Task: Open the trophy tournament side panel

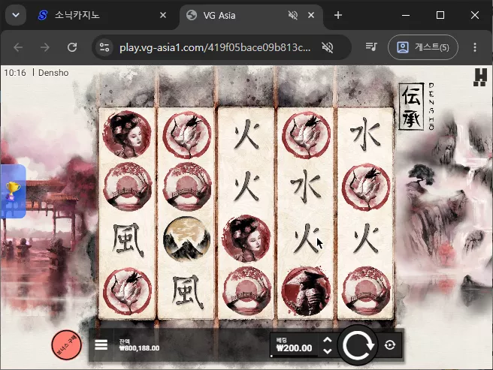Action: pos(13,191)
